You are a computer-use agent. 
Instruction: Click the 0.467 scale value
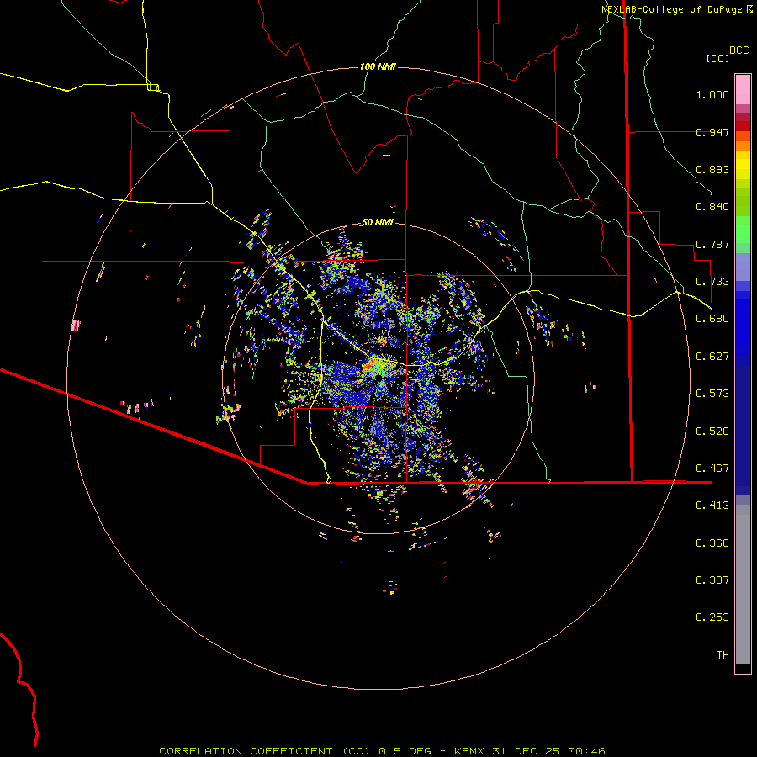click(x=712, y=468)
